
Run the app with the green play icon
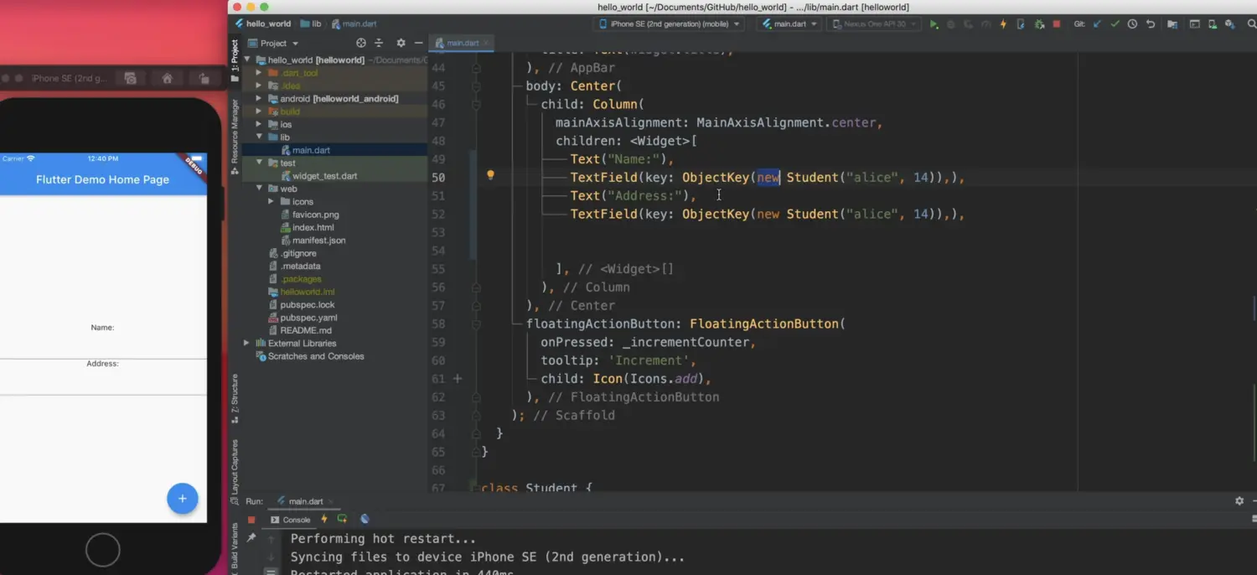pos(934,24)
